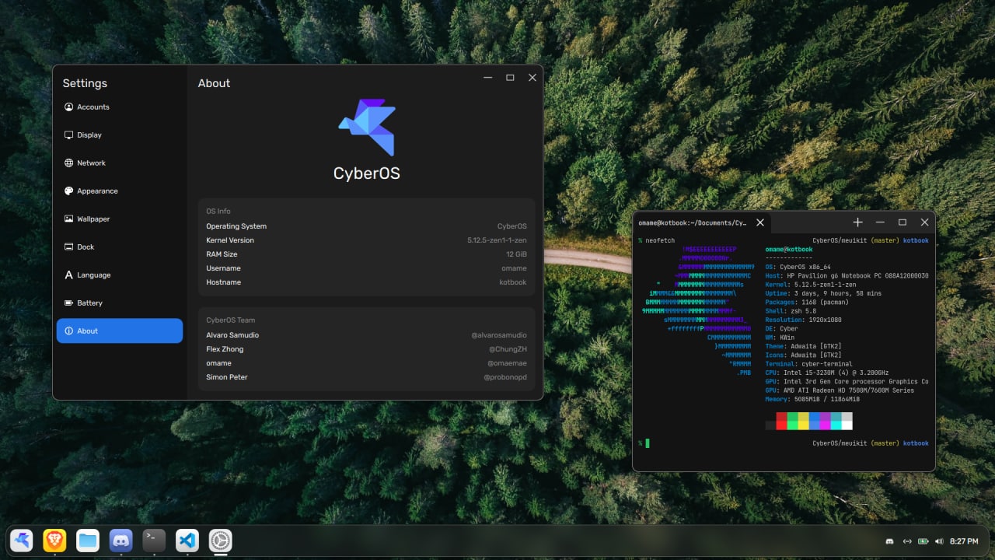Viewport: 995px width, 560px height.
Task: Click the Settings gear in the dock
Action: click(x=221, y=540)
